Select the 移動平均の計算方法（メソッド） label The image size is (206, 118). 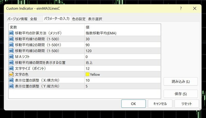[38, 33]
